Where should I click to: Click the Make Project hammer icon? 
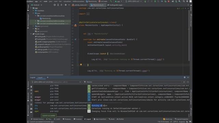click(x=111, y=1)
